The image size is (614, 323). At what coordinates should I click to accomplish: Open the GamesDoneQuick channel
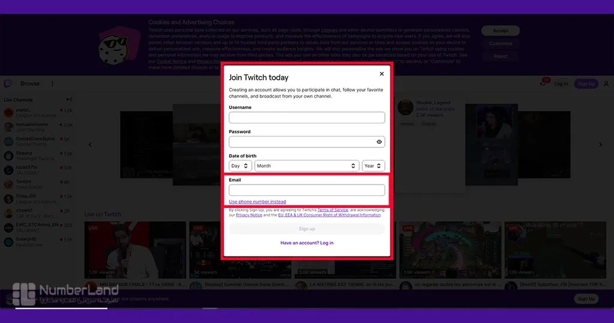(38, 141)
